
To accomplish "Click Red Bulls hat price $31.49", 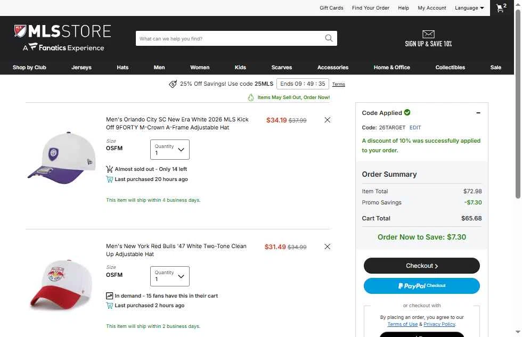I will click(275, 247).
